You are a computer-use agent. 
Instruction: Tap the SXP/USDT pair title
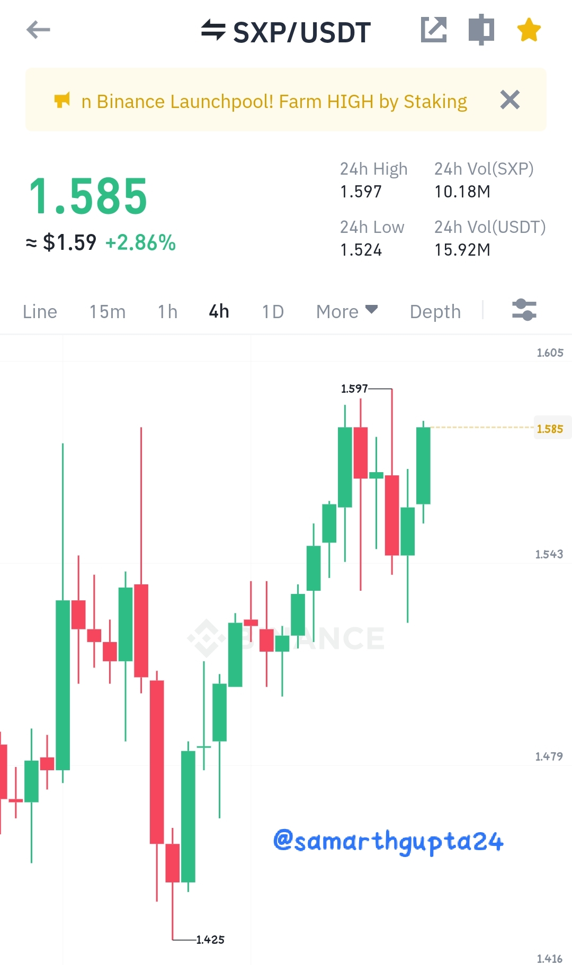(x=302, y=32)
